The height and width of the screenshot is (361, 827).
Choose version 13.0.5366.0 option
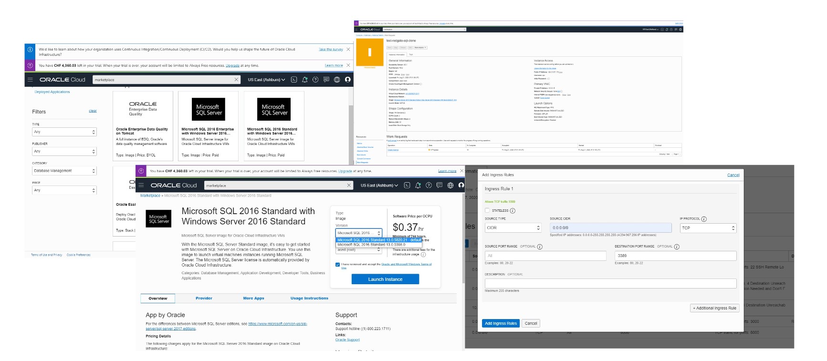click(x=379, y=245)
